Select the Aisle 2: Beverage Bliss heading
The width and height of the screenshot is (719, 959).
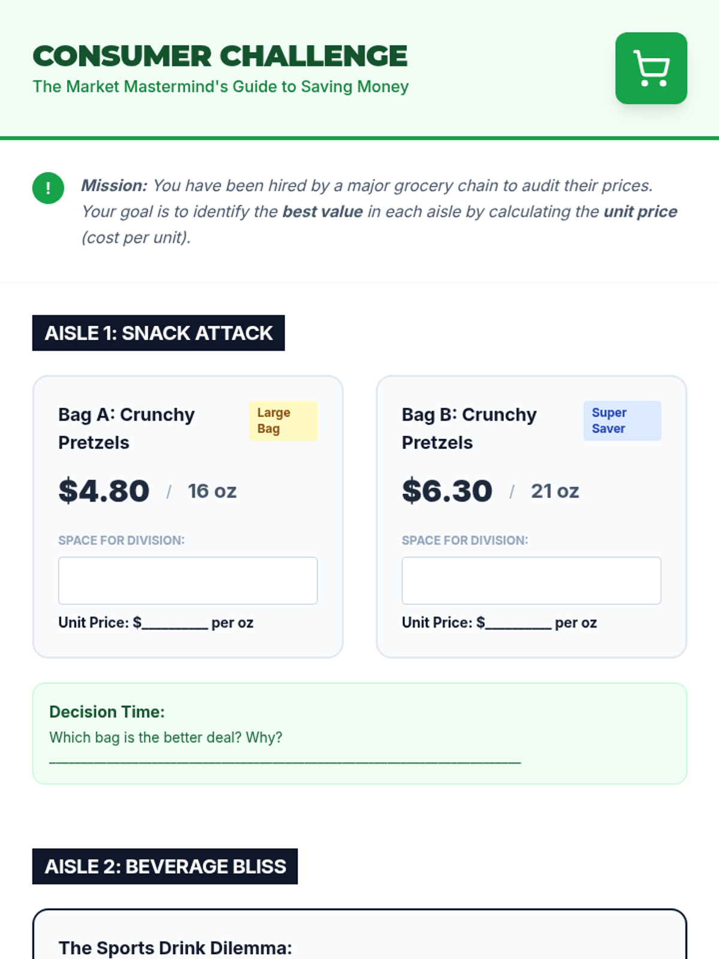(165, 866)
